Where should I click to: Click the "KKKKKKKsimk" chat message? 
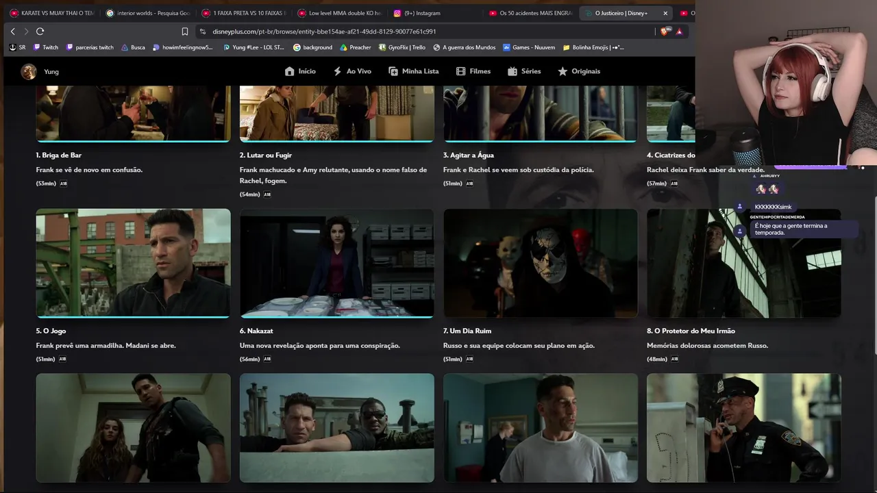(773, 207)
